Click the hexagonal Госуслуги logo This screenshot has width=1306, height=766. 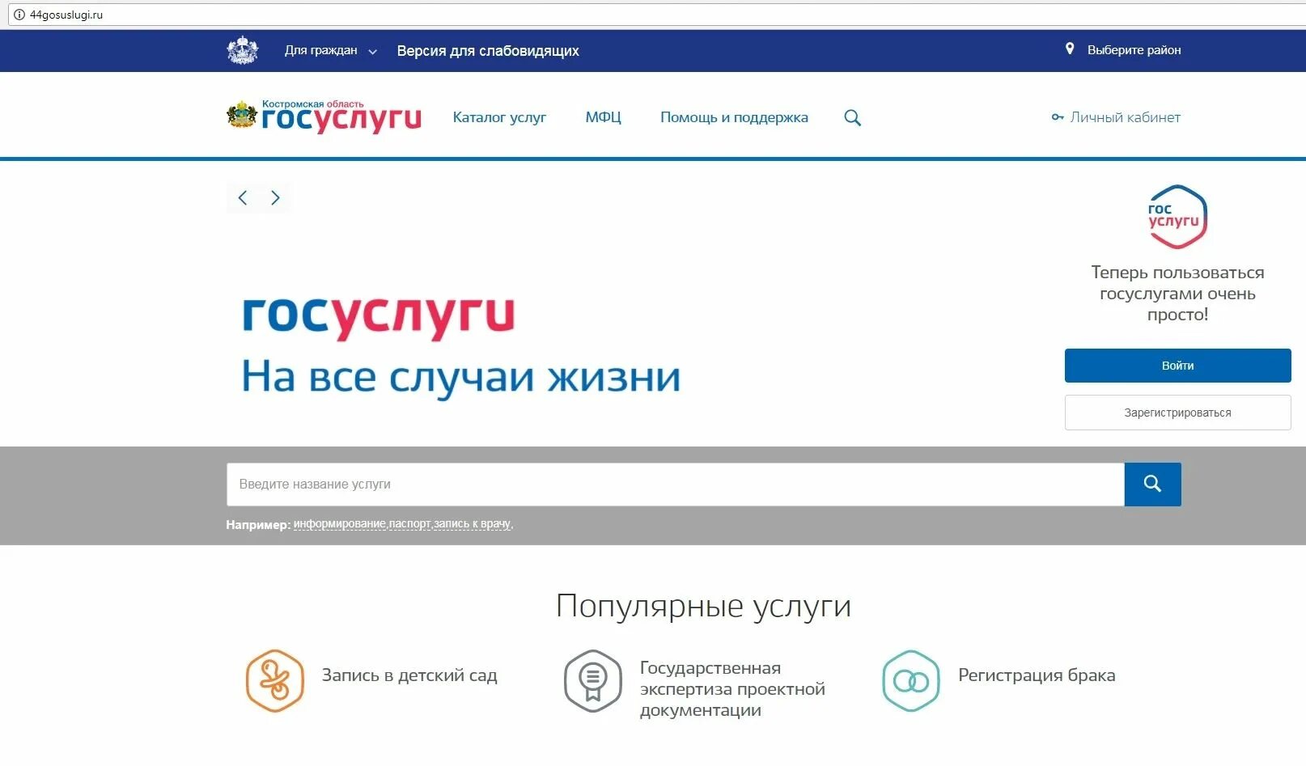(x=1177, y=217)
